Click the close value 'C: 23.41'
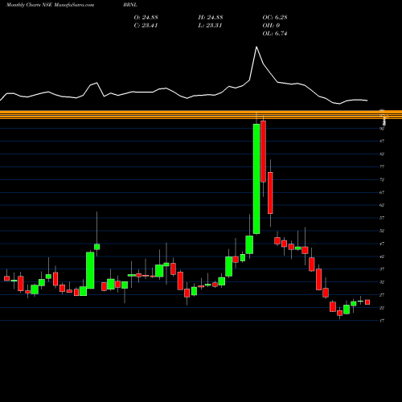402x402 pixels. [x=146, y=26]
